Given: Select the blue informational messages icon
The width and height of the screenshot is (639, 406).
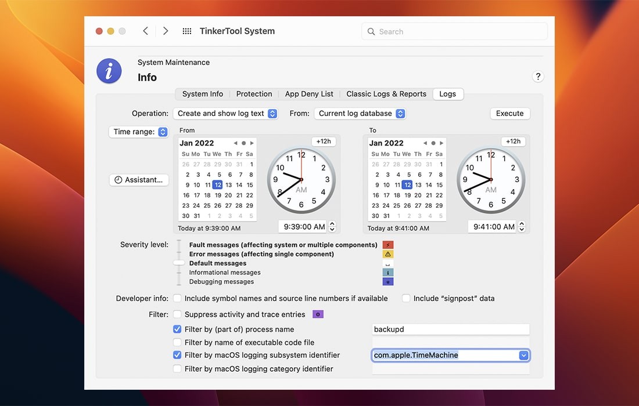Looking at the screenshot, I should (388, 272).
